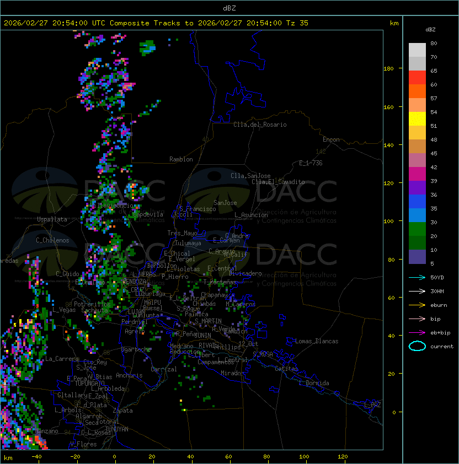Click the '65' legend scale value
459x464 pixels.
coord(434,71)
